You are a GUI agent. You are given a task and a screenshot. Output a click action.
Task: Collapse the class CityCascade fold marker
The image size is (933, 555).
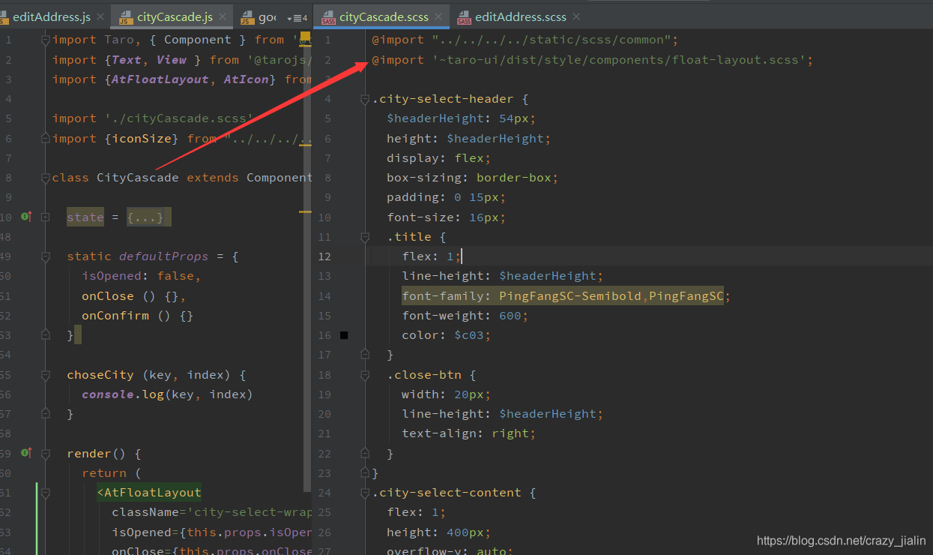[46, 177]
